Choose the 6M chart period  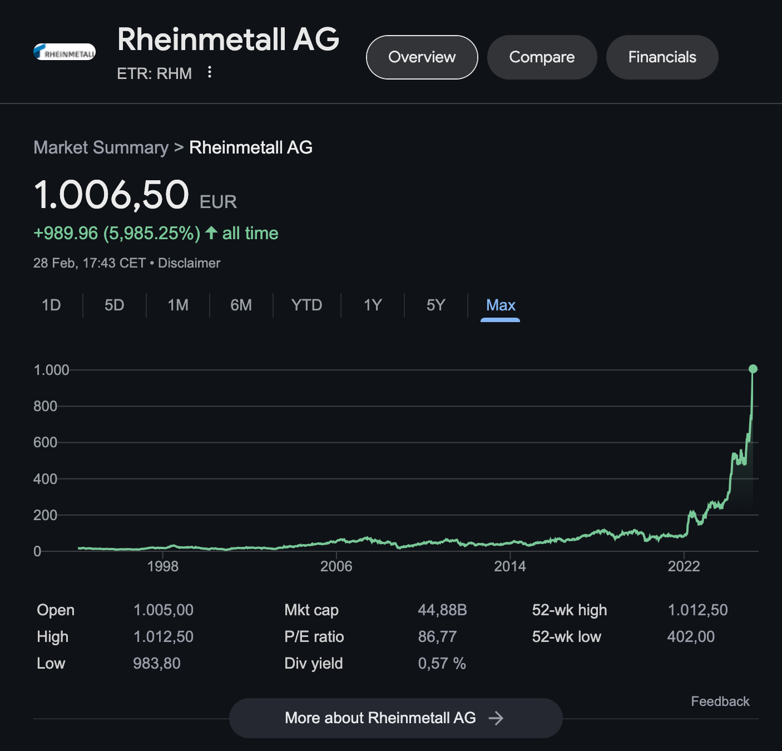point(241,305)
